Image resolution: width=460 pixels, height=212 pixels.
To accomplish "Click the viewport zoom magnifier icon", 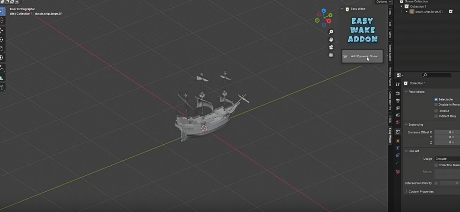I will 331,32.
